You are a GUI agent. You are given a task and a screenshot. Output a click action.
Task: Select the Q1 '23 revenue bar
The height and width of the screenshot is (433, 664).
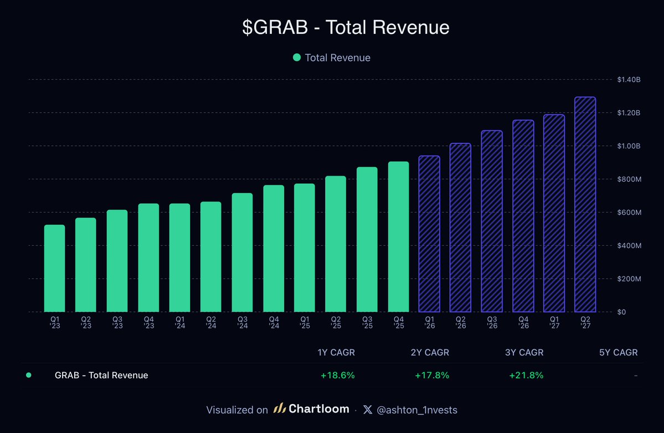(x=55, y=269)
